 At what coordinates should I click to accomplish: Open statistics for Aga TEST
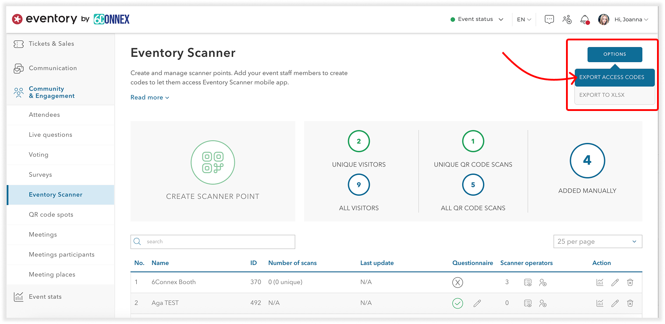(600, 303)
